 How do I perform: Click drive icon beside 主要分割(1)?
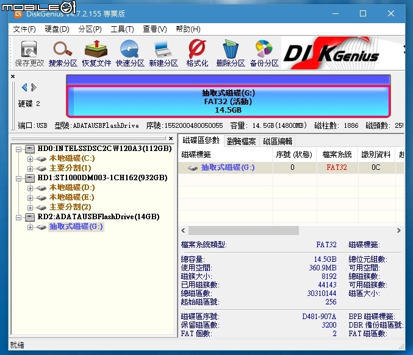pos(41,169)
